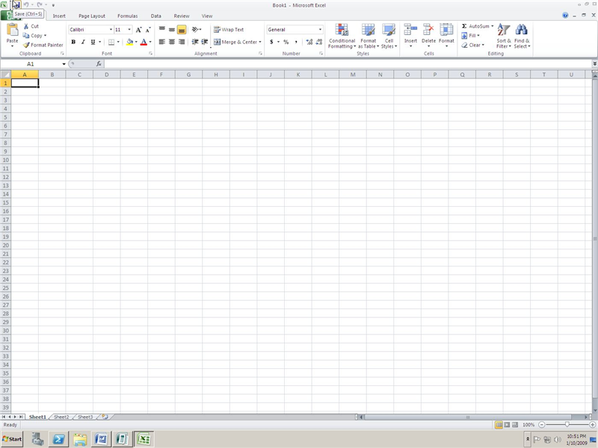Toggle Bold formatting
Viewport: 598px width, 448px height.
73,43
